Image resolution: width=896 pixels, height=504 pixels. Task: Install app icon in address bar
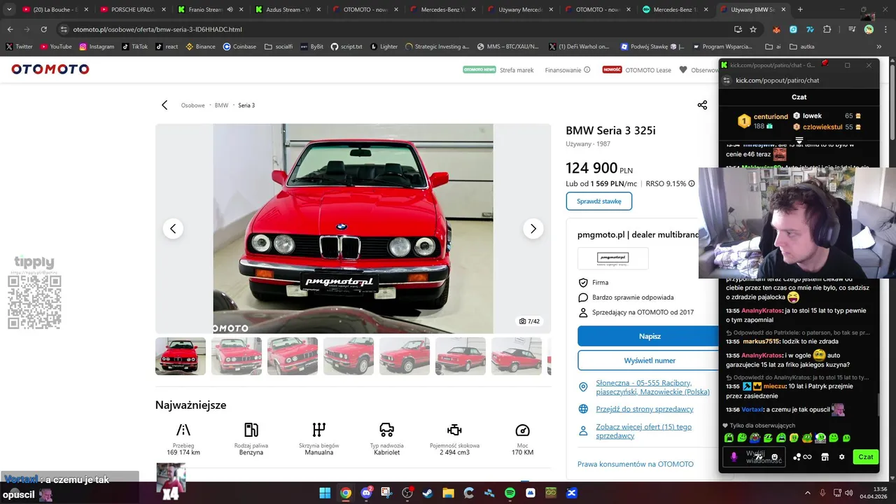coord(738,29)
